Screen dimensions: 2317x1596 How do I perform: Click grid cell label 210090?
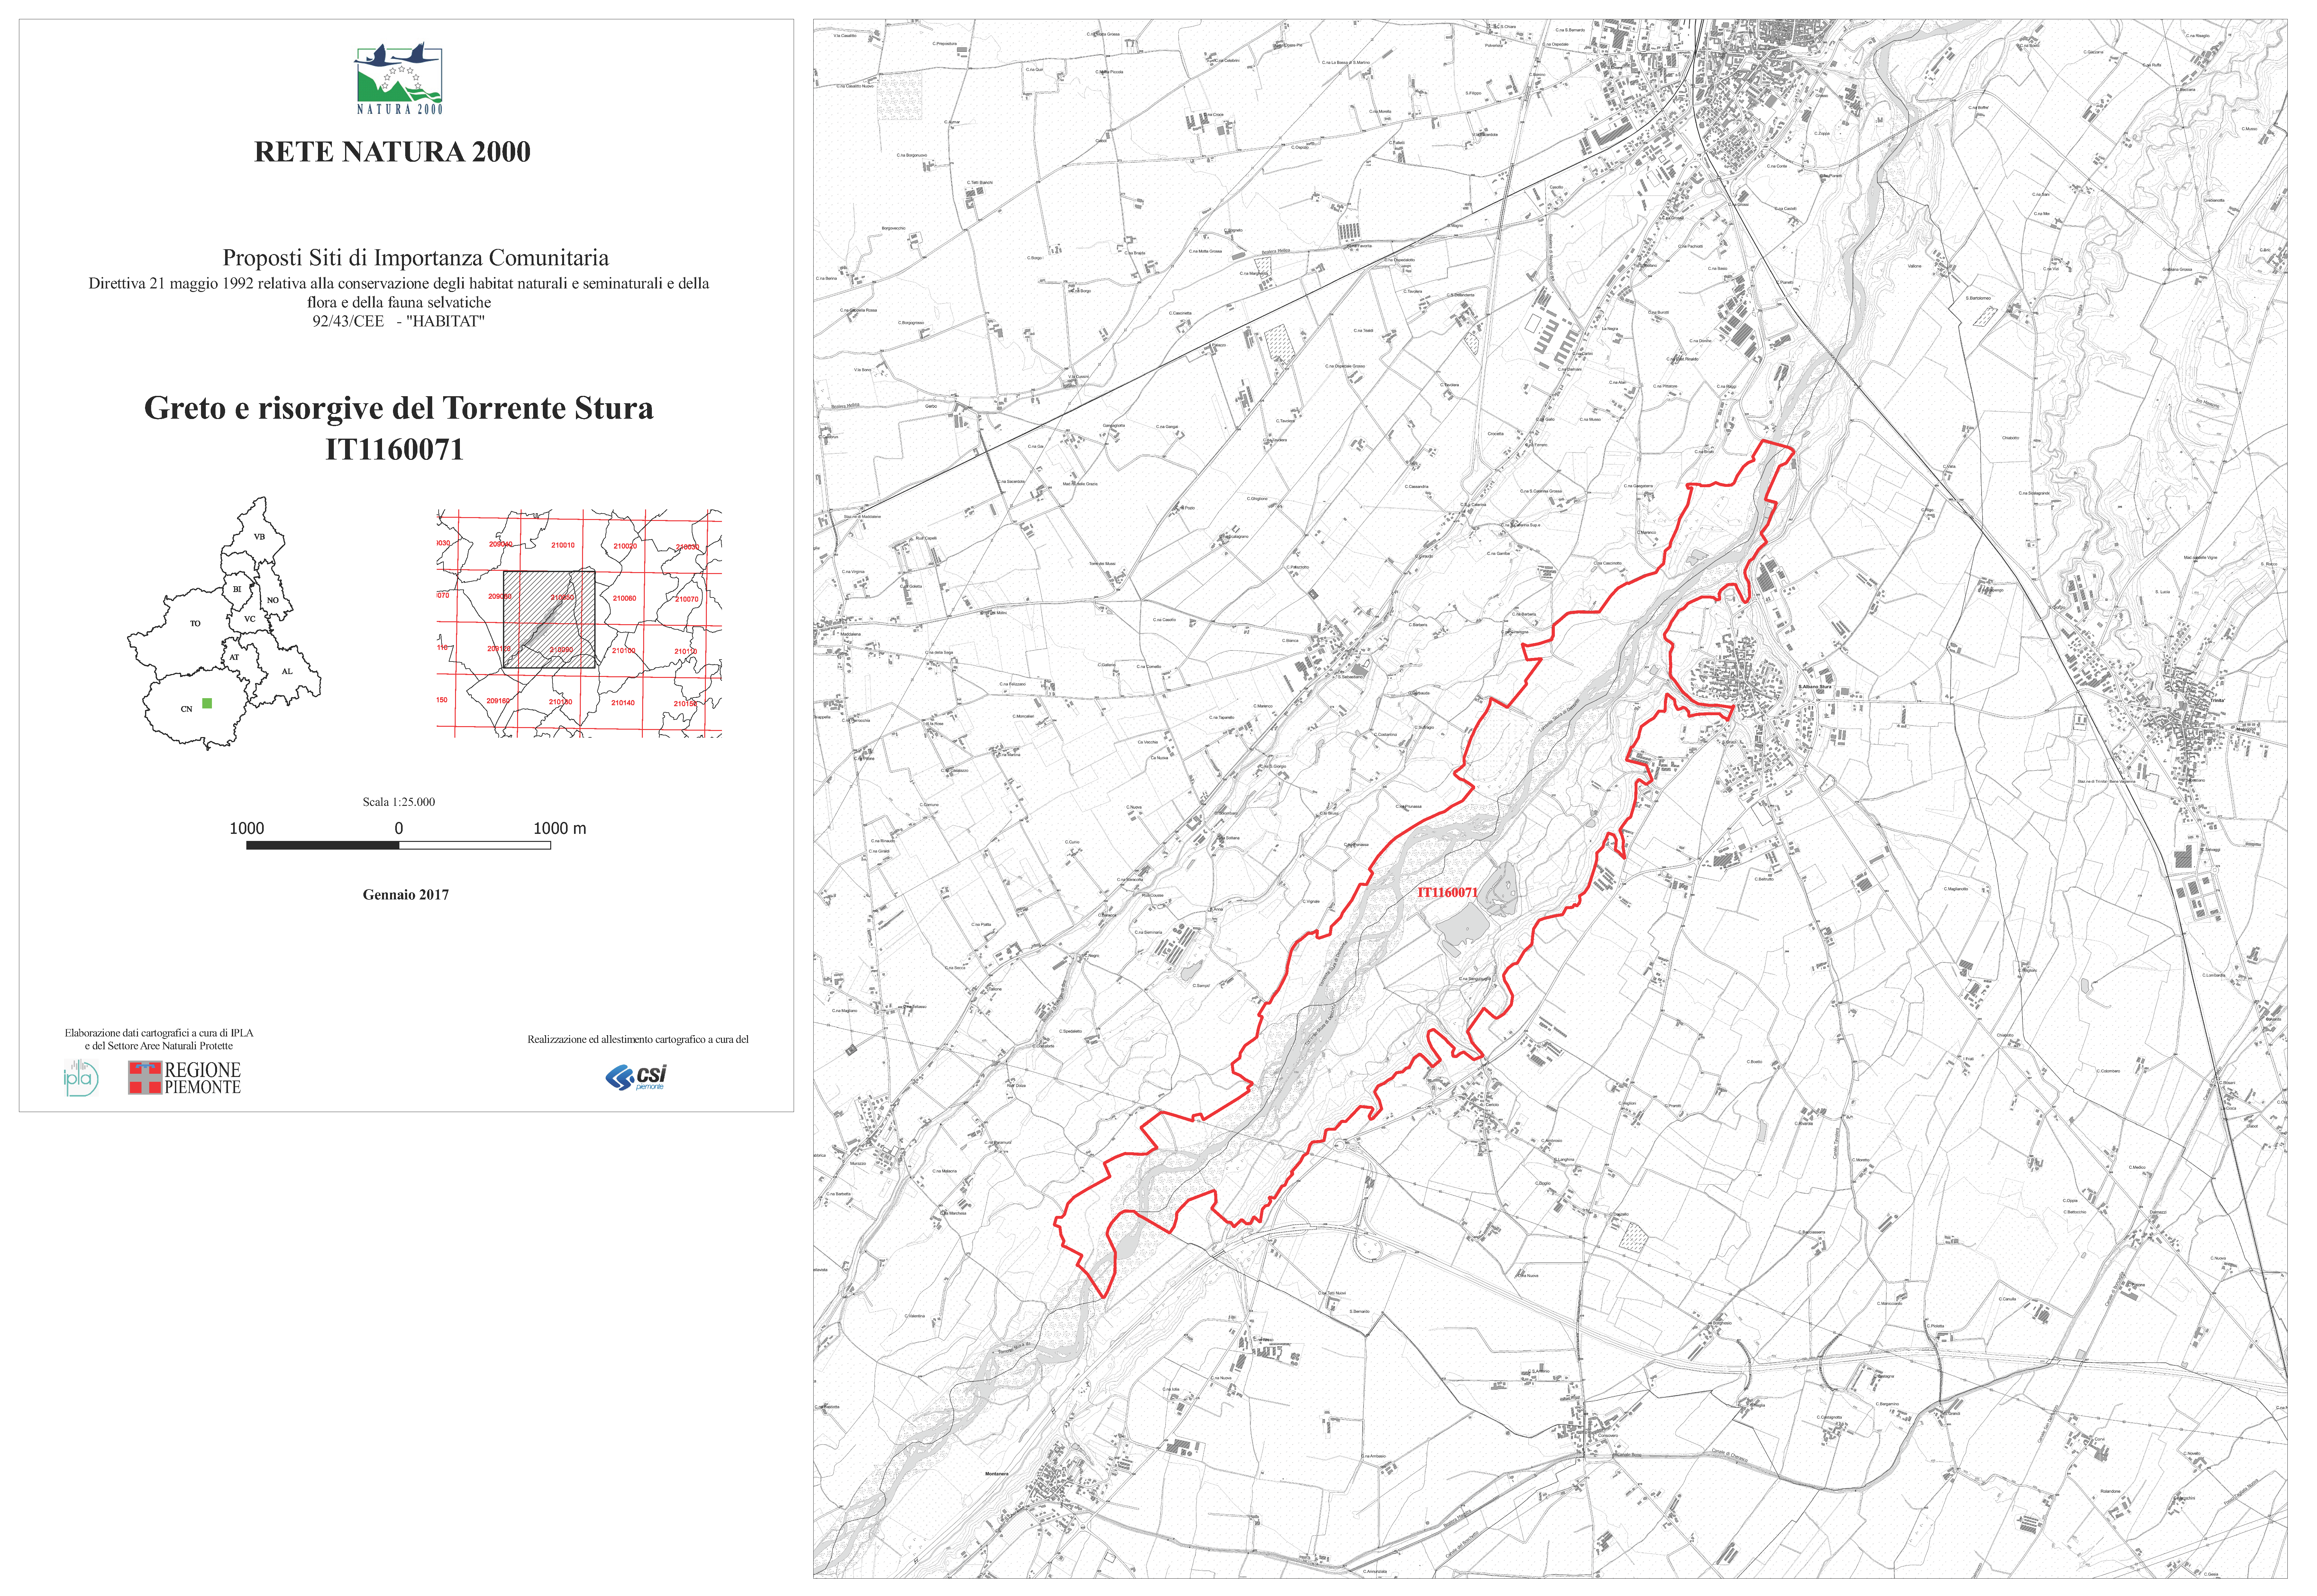click(561, 650)
